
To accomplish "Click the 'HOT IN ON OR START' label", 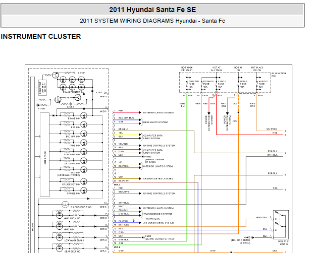I will [x=187, y=69].
